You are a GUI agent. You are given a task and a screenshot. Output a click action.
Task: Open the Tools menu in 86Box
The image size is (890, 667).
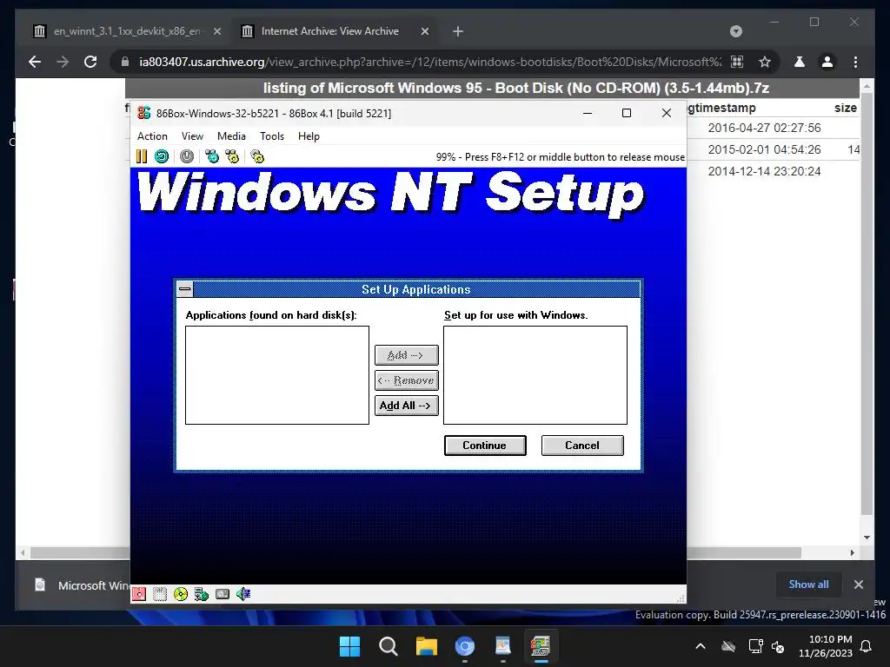[272, 136]
